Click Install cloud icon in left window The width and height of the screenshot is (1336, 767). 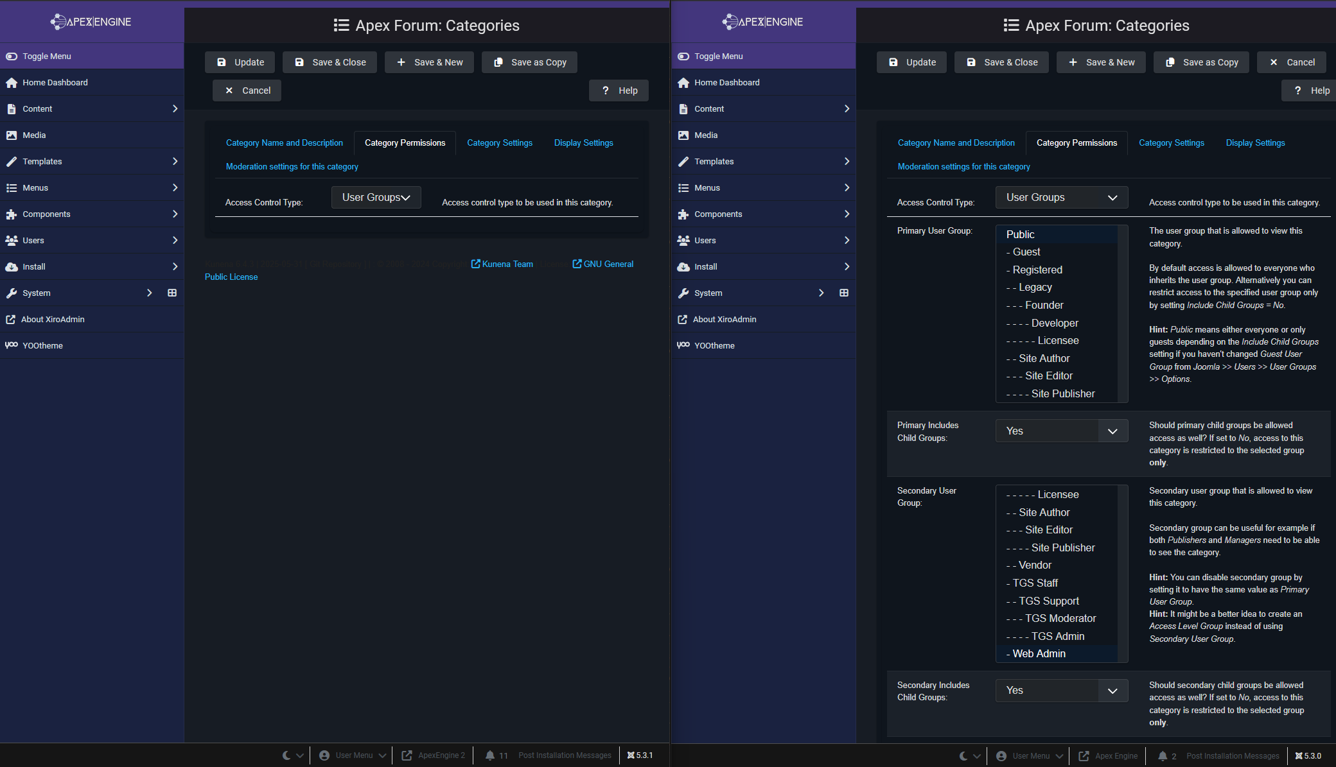click(x=12, y=267)
